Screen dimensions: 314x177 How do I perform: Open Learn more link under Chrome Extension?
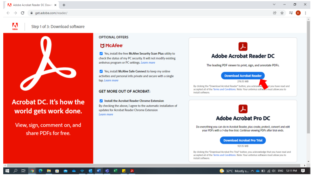pyautogui.click(x=106, y=114)
